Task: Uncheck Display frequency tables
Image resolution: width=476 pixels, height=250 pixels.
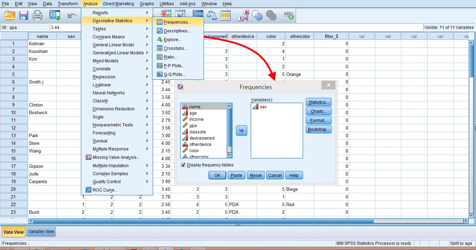Action: (x=183, y=165)
